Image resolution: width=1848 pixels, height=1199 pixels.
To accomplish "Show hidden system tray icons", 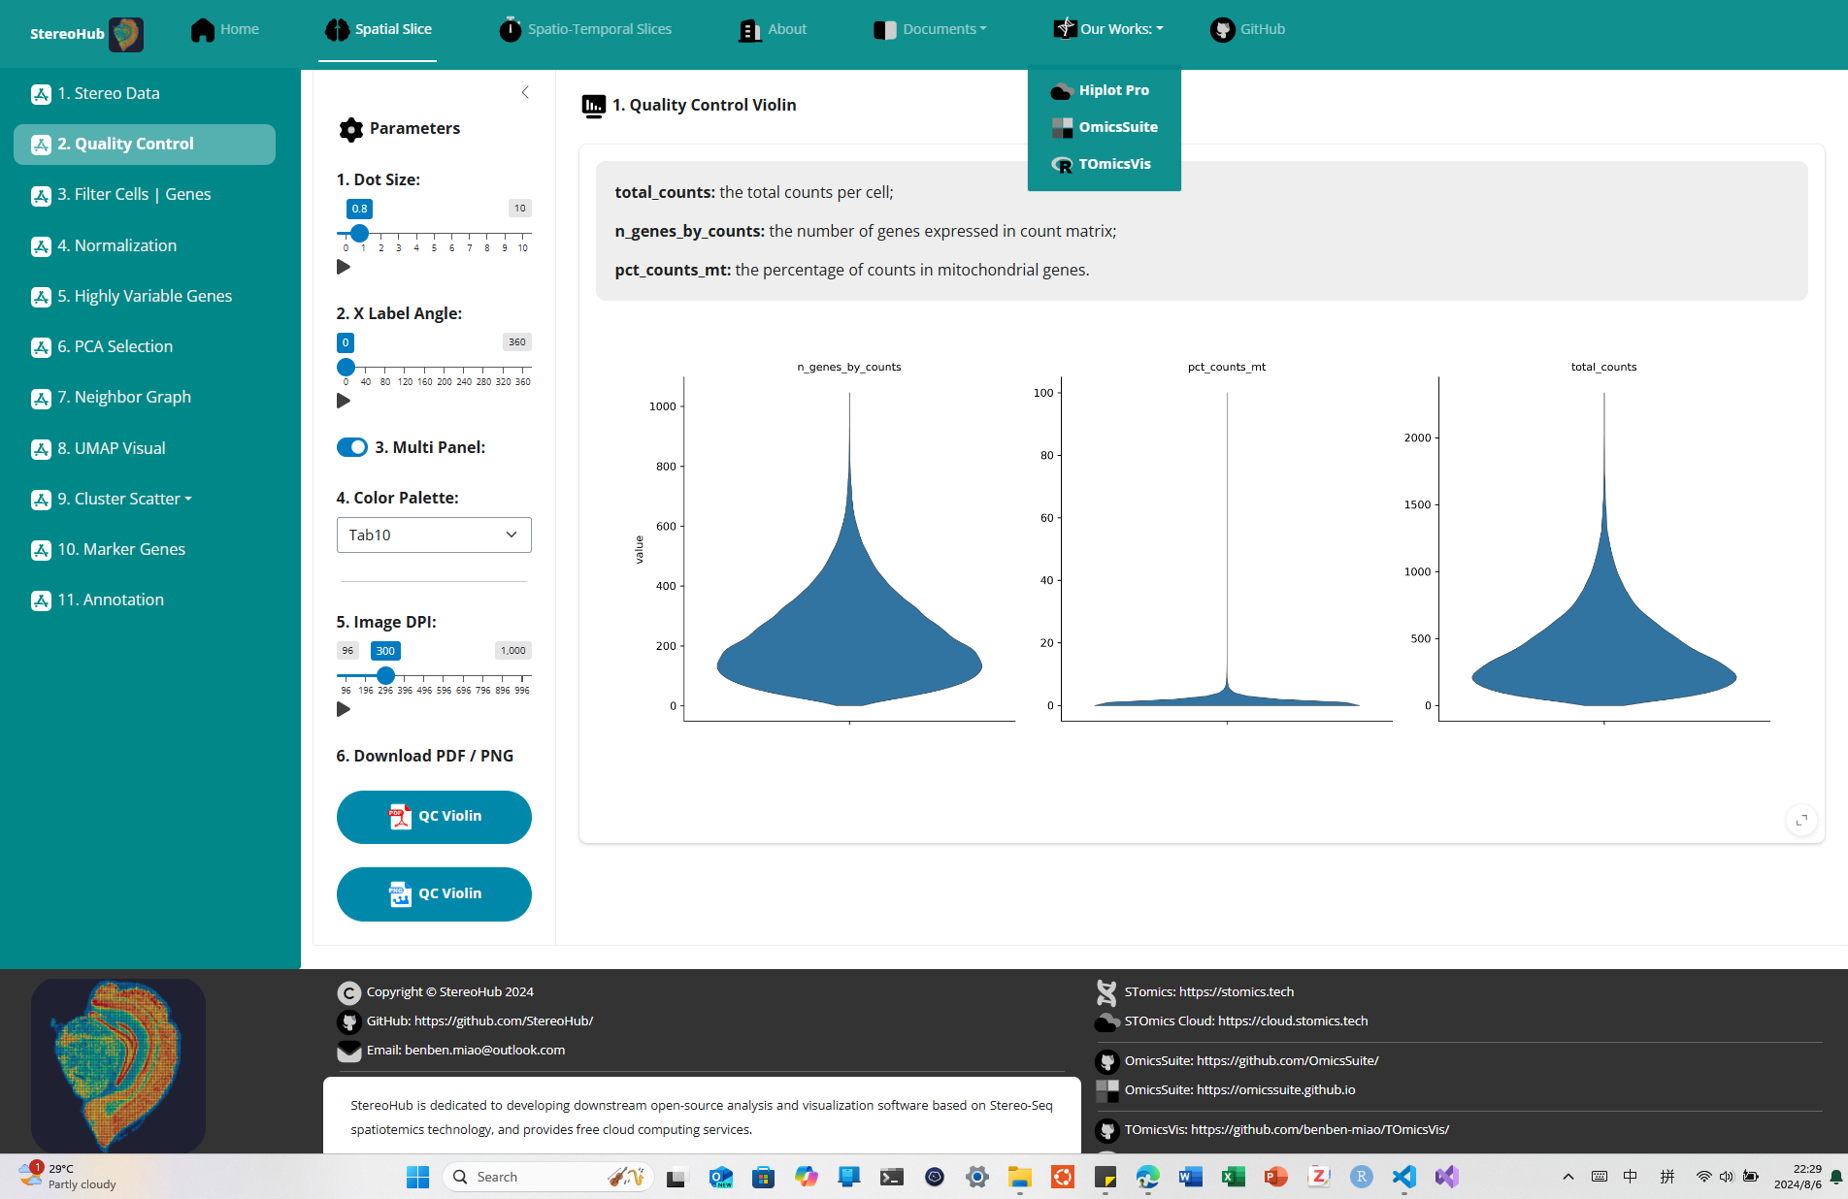I will 1568,1177.
